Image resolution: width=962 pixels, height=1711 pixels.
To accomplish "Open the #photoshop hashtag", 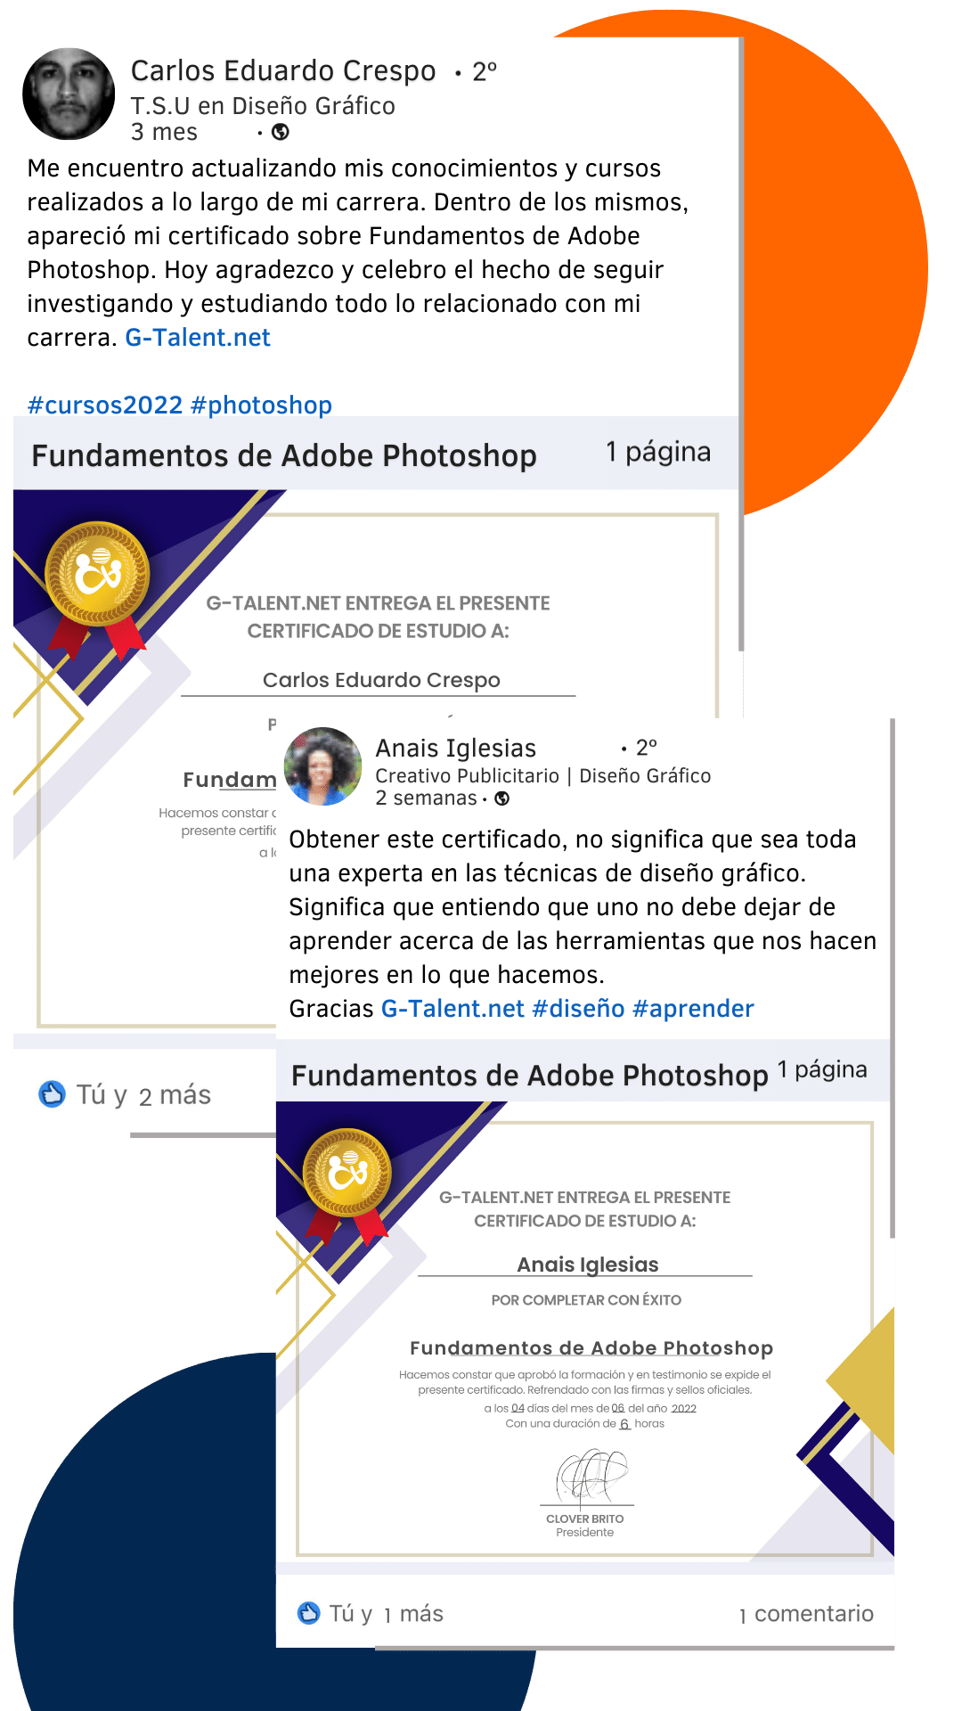I will (261, 405).
